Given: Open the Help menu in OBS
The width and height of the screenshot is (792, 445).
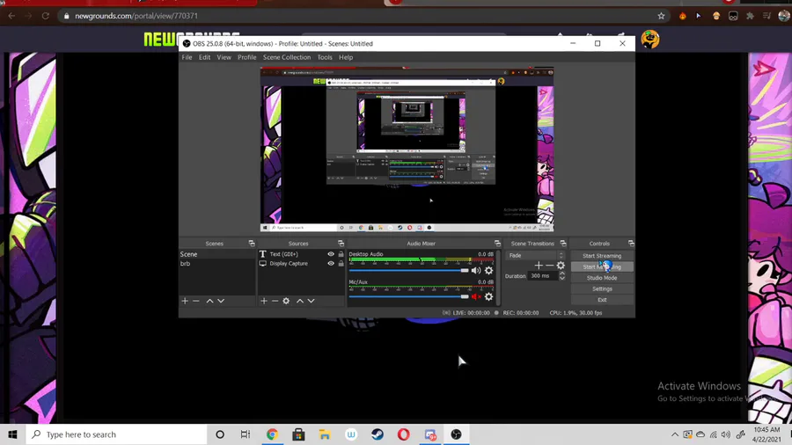Looking at the screenshot, I should [346, 57].
